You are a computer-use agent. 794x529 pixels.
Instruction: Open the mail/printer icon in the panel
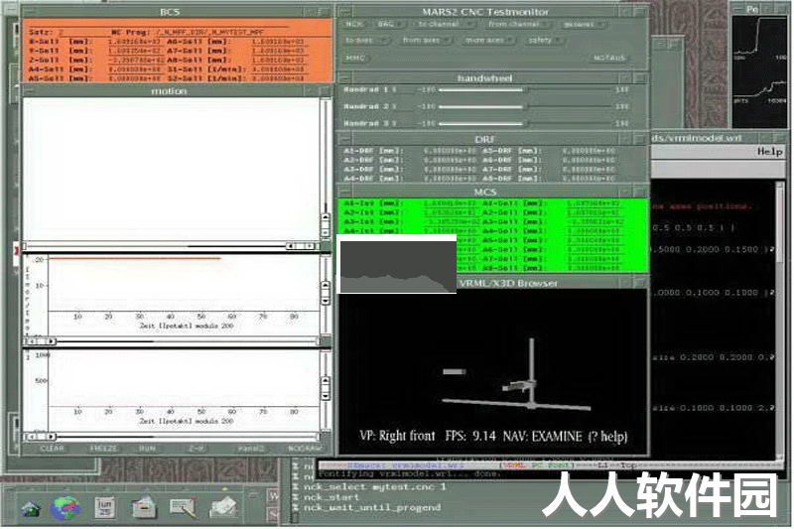pos(223,507)
